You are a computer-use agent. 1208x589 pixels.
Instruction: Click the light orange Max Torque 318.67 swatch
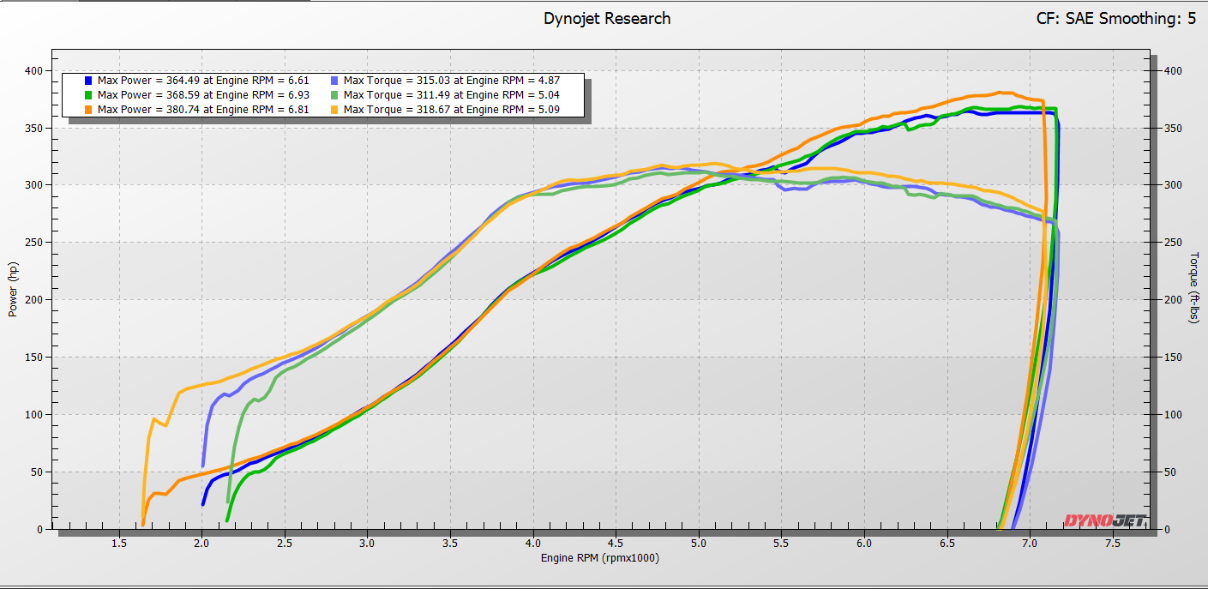tap(334, 110)
